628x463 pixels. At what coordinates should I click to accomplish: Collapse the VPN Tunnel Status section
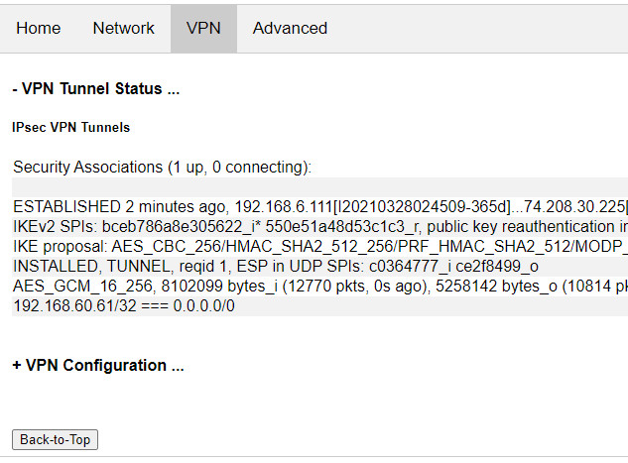tap(95, 88)
